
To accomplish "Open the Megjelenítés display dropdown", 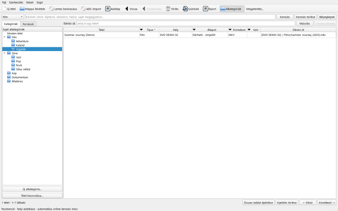I will pos(255,9).
